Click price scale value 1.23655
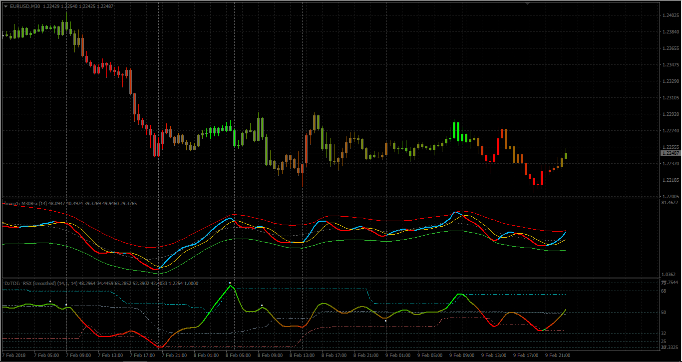 [x=670, y=48]
